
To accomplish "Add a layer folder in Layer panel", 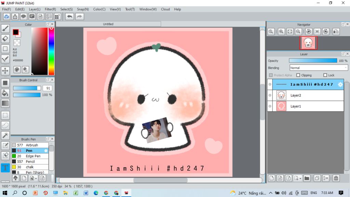I will [307, 178].
